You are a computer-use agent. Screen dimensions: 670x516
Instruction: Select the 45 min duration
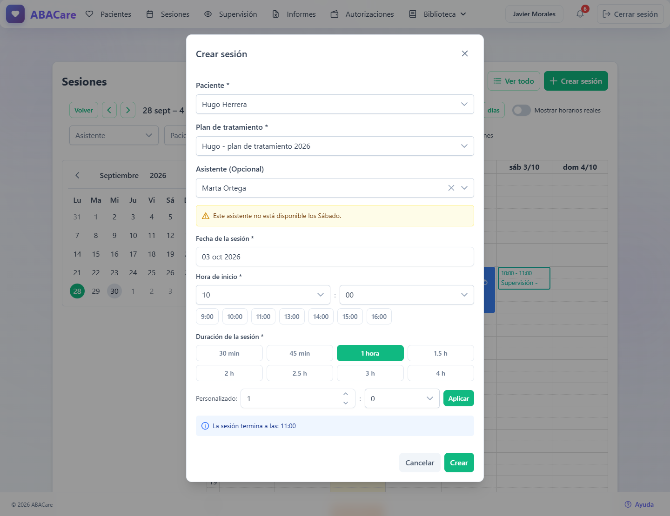pos(300,353)
